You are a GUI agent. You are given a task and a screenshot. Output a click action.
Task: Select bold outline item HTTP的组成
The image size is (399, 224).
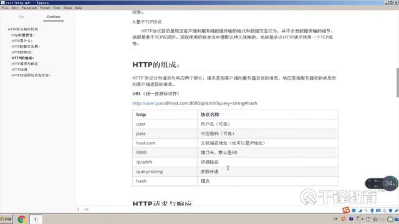[x=22, y=58]
